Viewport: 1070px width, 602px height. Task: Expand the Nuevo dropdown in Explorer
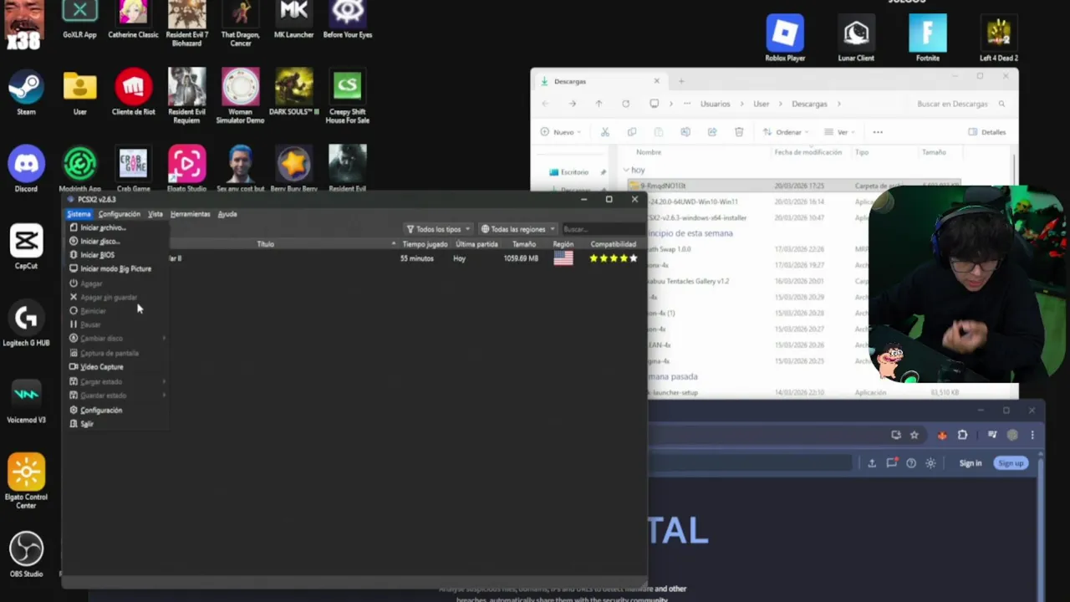[563, 132]
